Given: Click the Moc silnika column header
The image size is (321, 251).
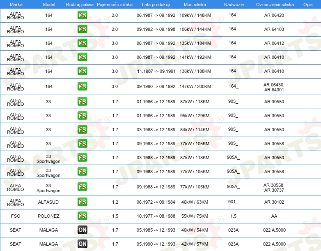Looking at the screenshot, I should click(195, 5).
